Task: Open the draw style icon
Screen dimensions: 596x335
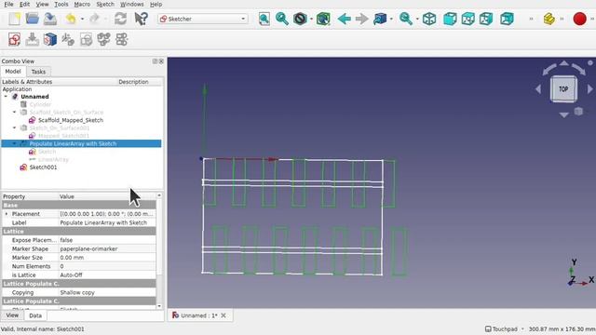Action: point(300,19)
